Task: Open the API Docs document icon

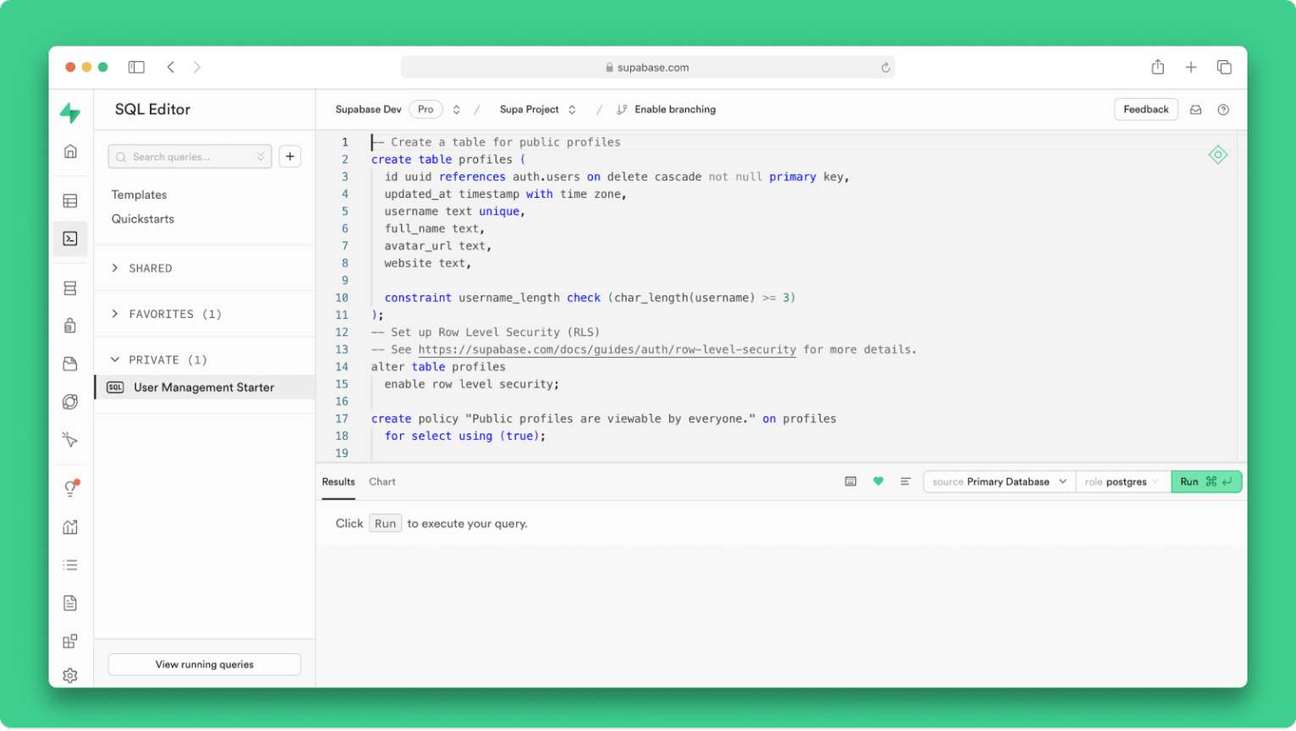Action: [x=70, y=603]
